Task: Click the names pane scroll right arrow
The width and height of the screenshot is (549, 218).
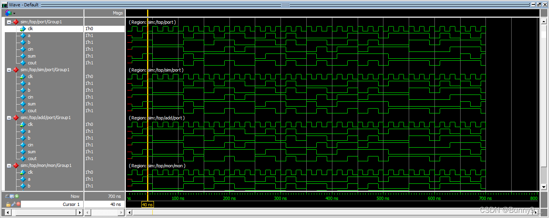Action: click(80, 212)
